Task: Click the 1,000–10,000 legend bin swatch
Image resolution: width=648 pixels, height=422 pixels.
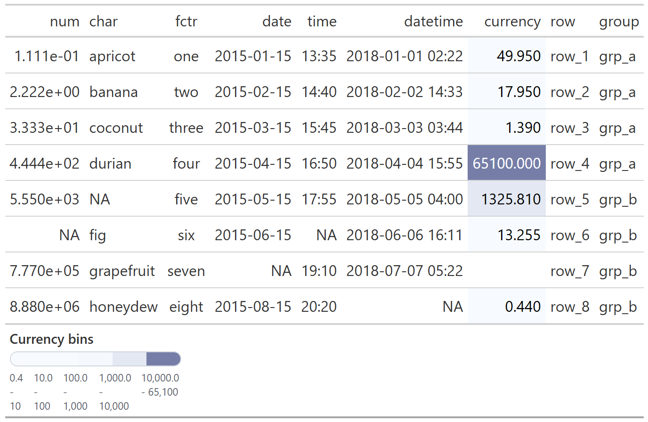Action: point(129,359)
